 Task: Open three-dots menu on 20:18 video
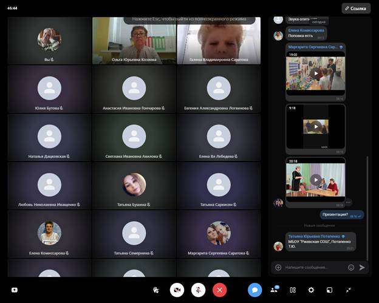click(x=348, y=202)
